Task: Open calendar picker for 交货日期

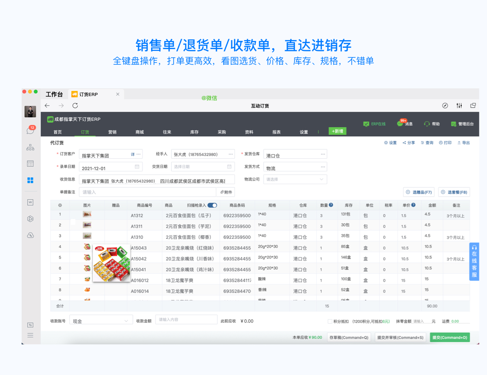Action: tap(229, 167)
